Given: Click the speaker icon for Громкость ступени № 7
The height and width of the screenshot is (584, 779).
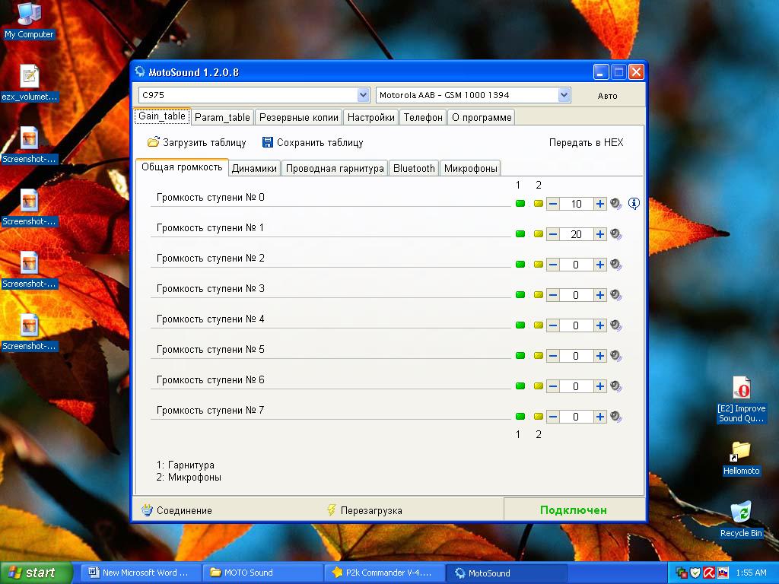Looking at the screenshot, I should pos(616,417).
